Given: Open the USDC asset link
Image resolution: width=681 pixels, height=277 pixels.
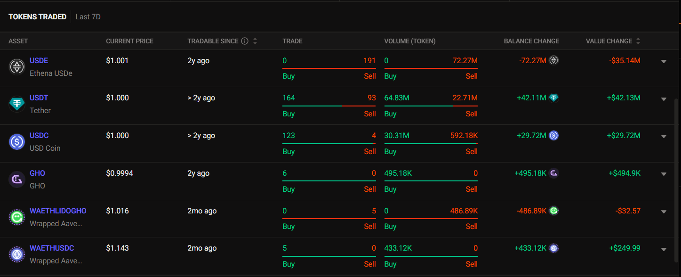Looking at the screenshot, I should (x=39, y=136).
